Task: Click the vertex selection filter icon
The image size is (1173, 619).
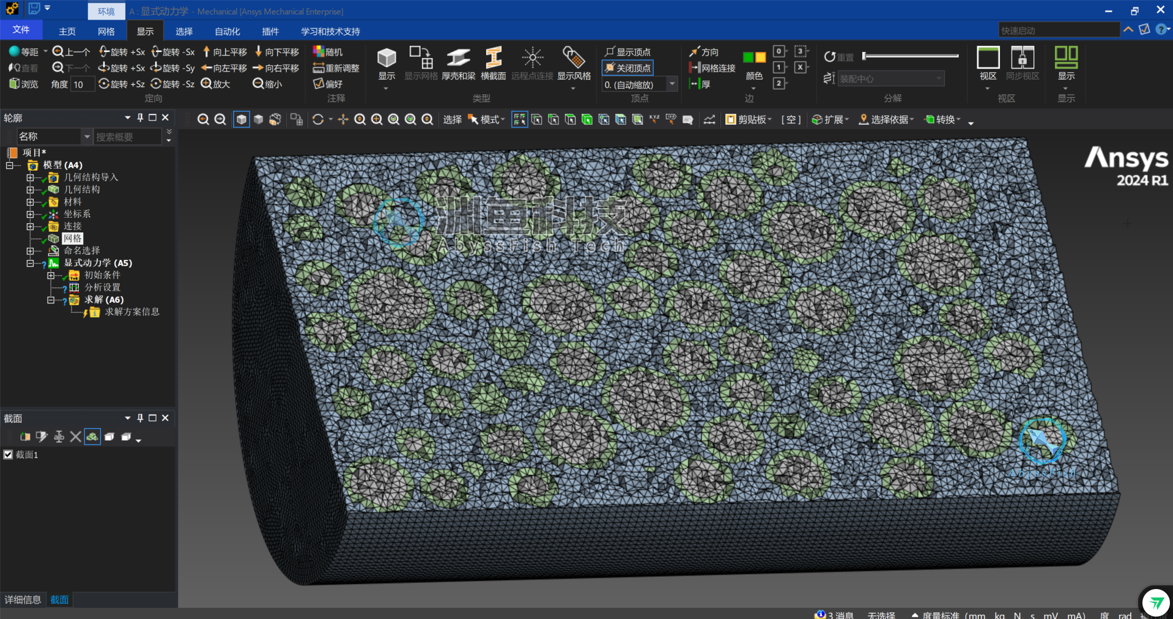Action: coord(537,120)
